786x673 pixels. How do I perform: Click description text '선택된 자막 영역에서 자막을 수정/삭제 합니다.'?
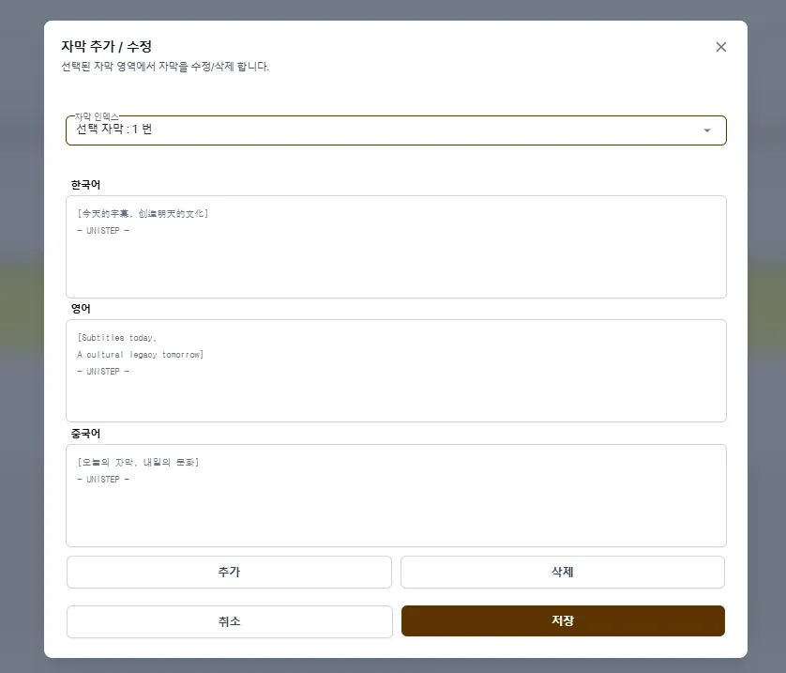pos(165,67)
